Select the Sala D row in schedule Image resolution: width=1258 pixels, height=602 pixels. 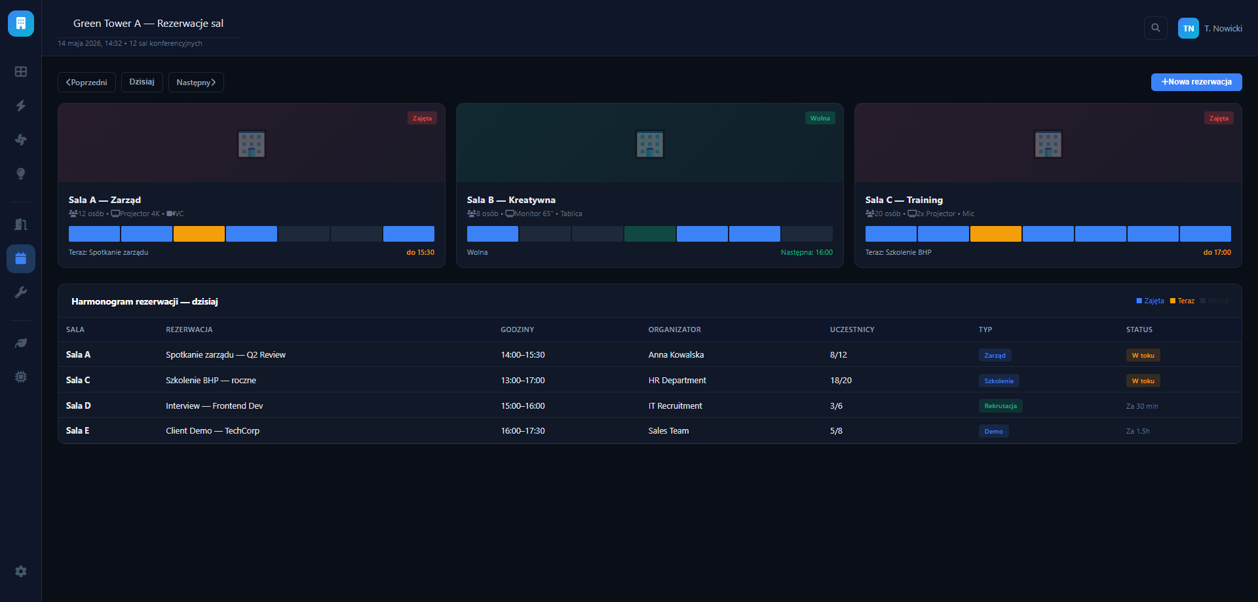click(650, 405)
